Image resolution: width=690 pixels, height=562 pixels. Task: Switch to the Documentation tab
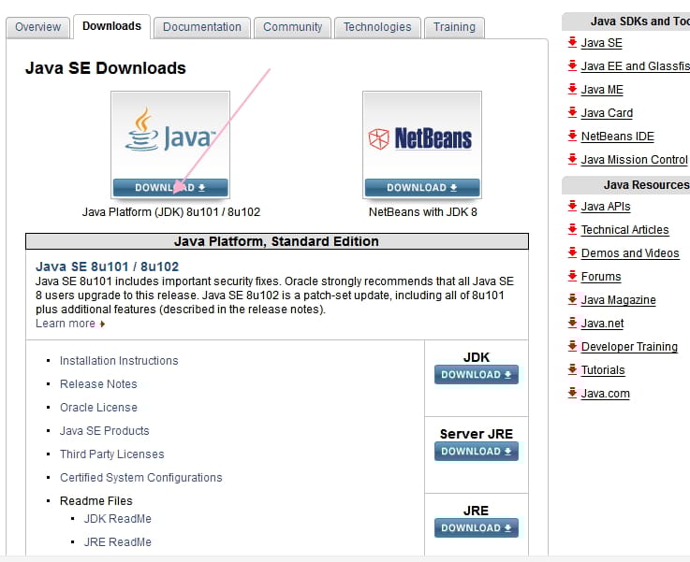click(202, 27)
